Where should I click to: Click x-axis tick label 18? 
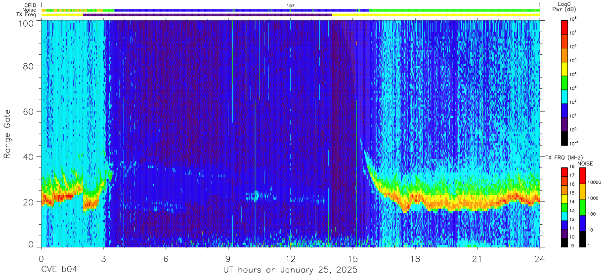(x=415, y=258)
